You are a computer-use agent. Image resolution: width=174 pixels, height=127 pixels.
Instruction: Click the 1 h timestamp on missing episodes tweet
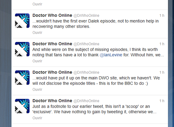[162, 44]
